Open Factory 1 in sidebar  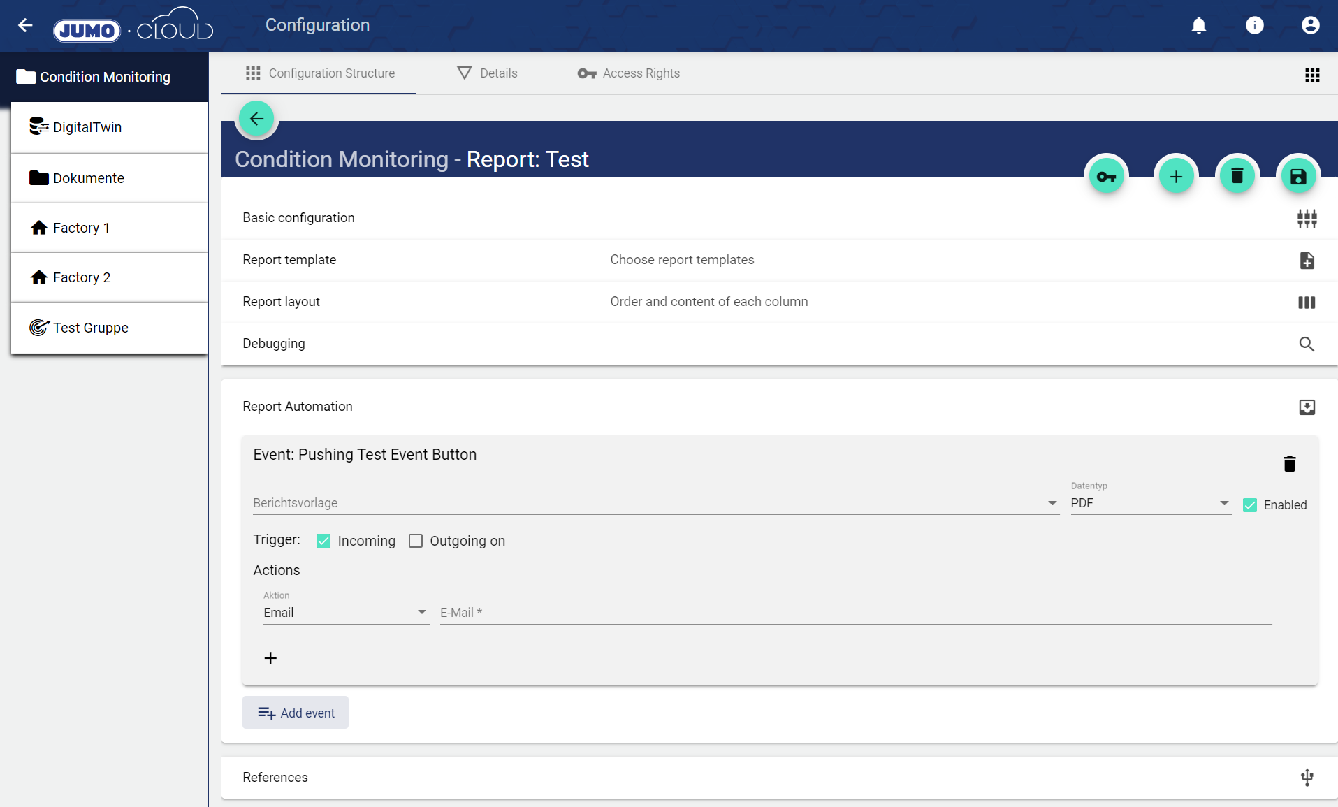point(81,228)
